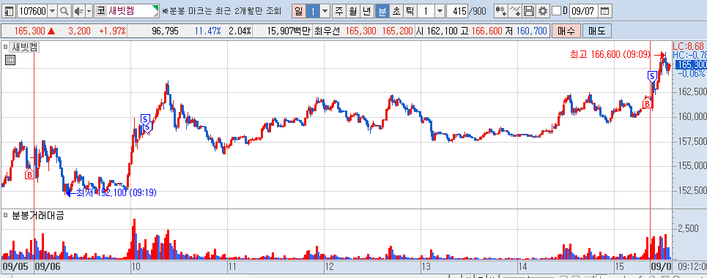707x278 pixels.
Task: Click the 매수 buy button
Action: [566, 31]
